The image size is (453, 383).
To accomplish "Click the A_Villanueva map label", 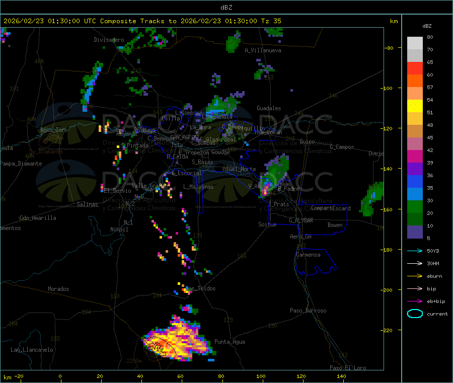I will point(263,50).
